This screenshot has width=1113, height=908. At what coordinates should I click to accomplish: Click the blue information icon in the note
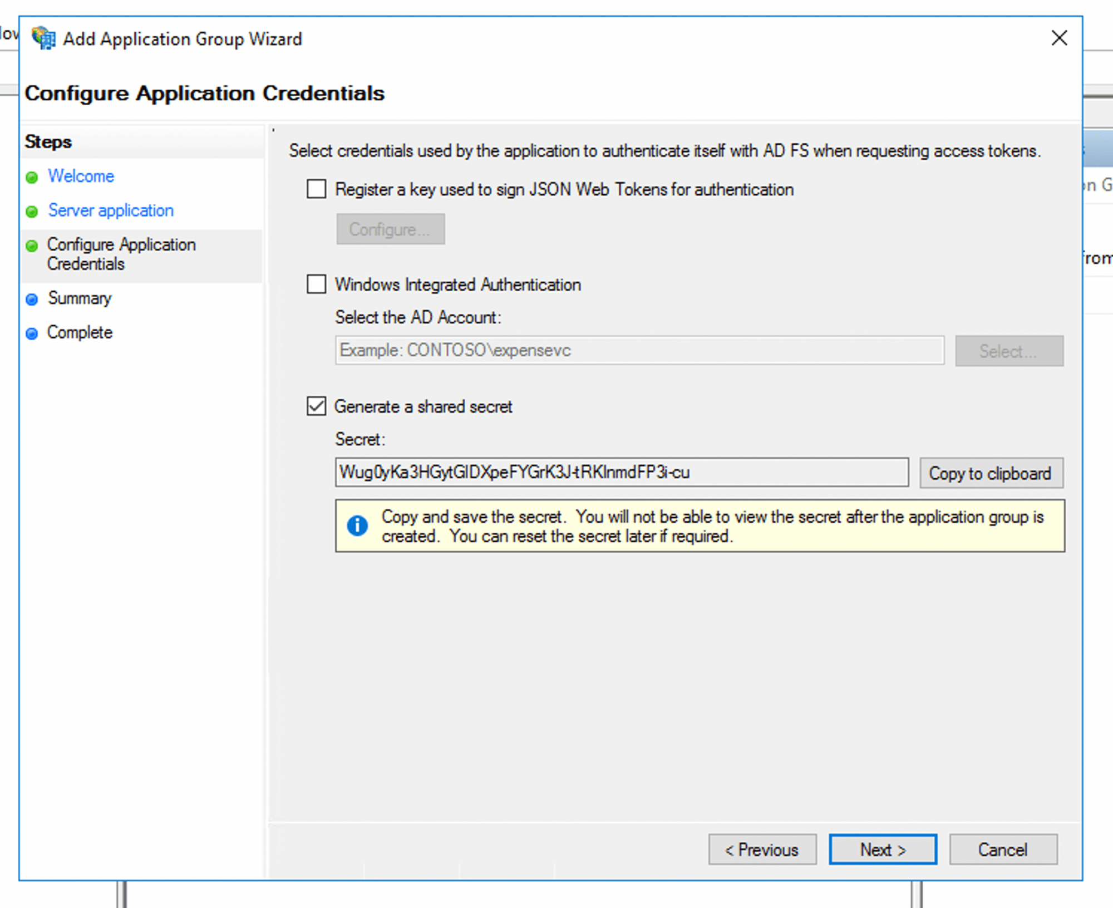coord(357,526)
